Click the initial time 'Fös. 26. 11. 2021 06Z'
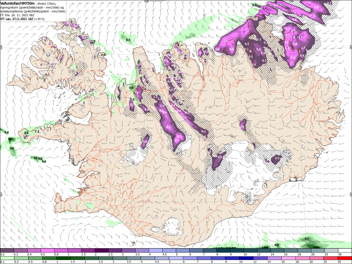Viewport: 352px width, 264px height. coord(20,15)
